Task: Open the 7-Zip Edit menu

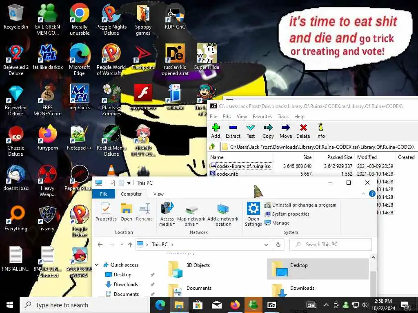Action: tap(227, 117)
